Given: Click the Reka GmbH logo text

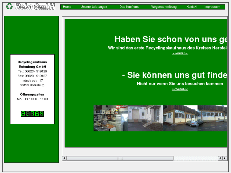Looking at the screenshot, I should tap(35, 6).
